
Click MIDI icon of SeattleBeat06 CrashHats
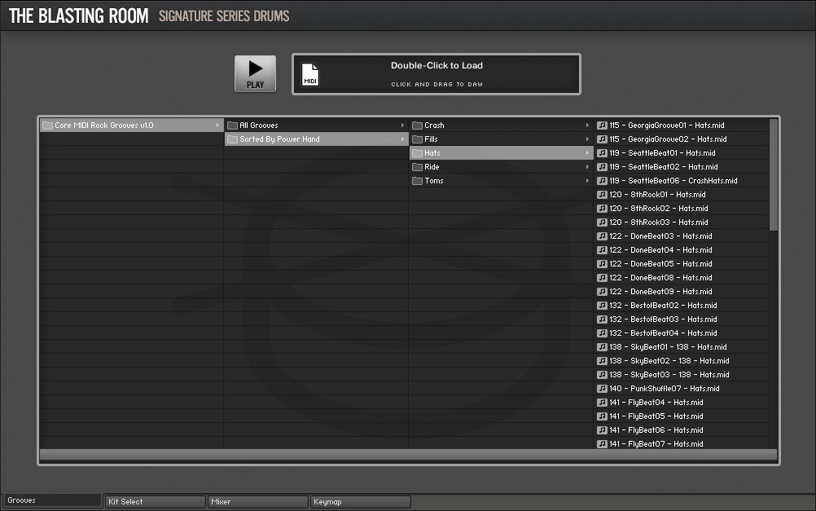pos(602,181)
